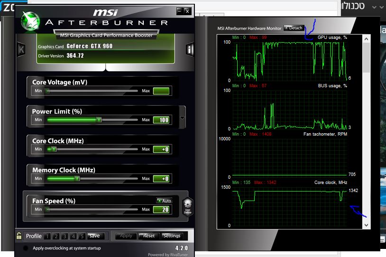
Task: Click the Fan tachometer graph
Action: click(289, 158)
